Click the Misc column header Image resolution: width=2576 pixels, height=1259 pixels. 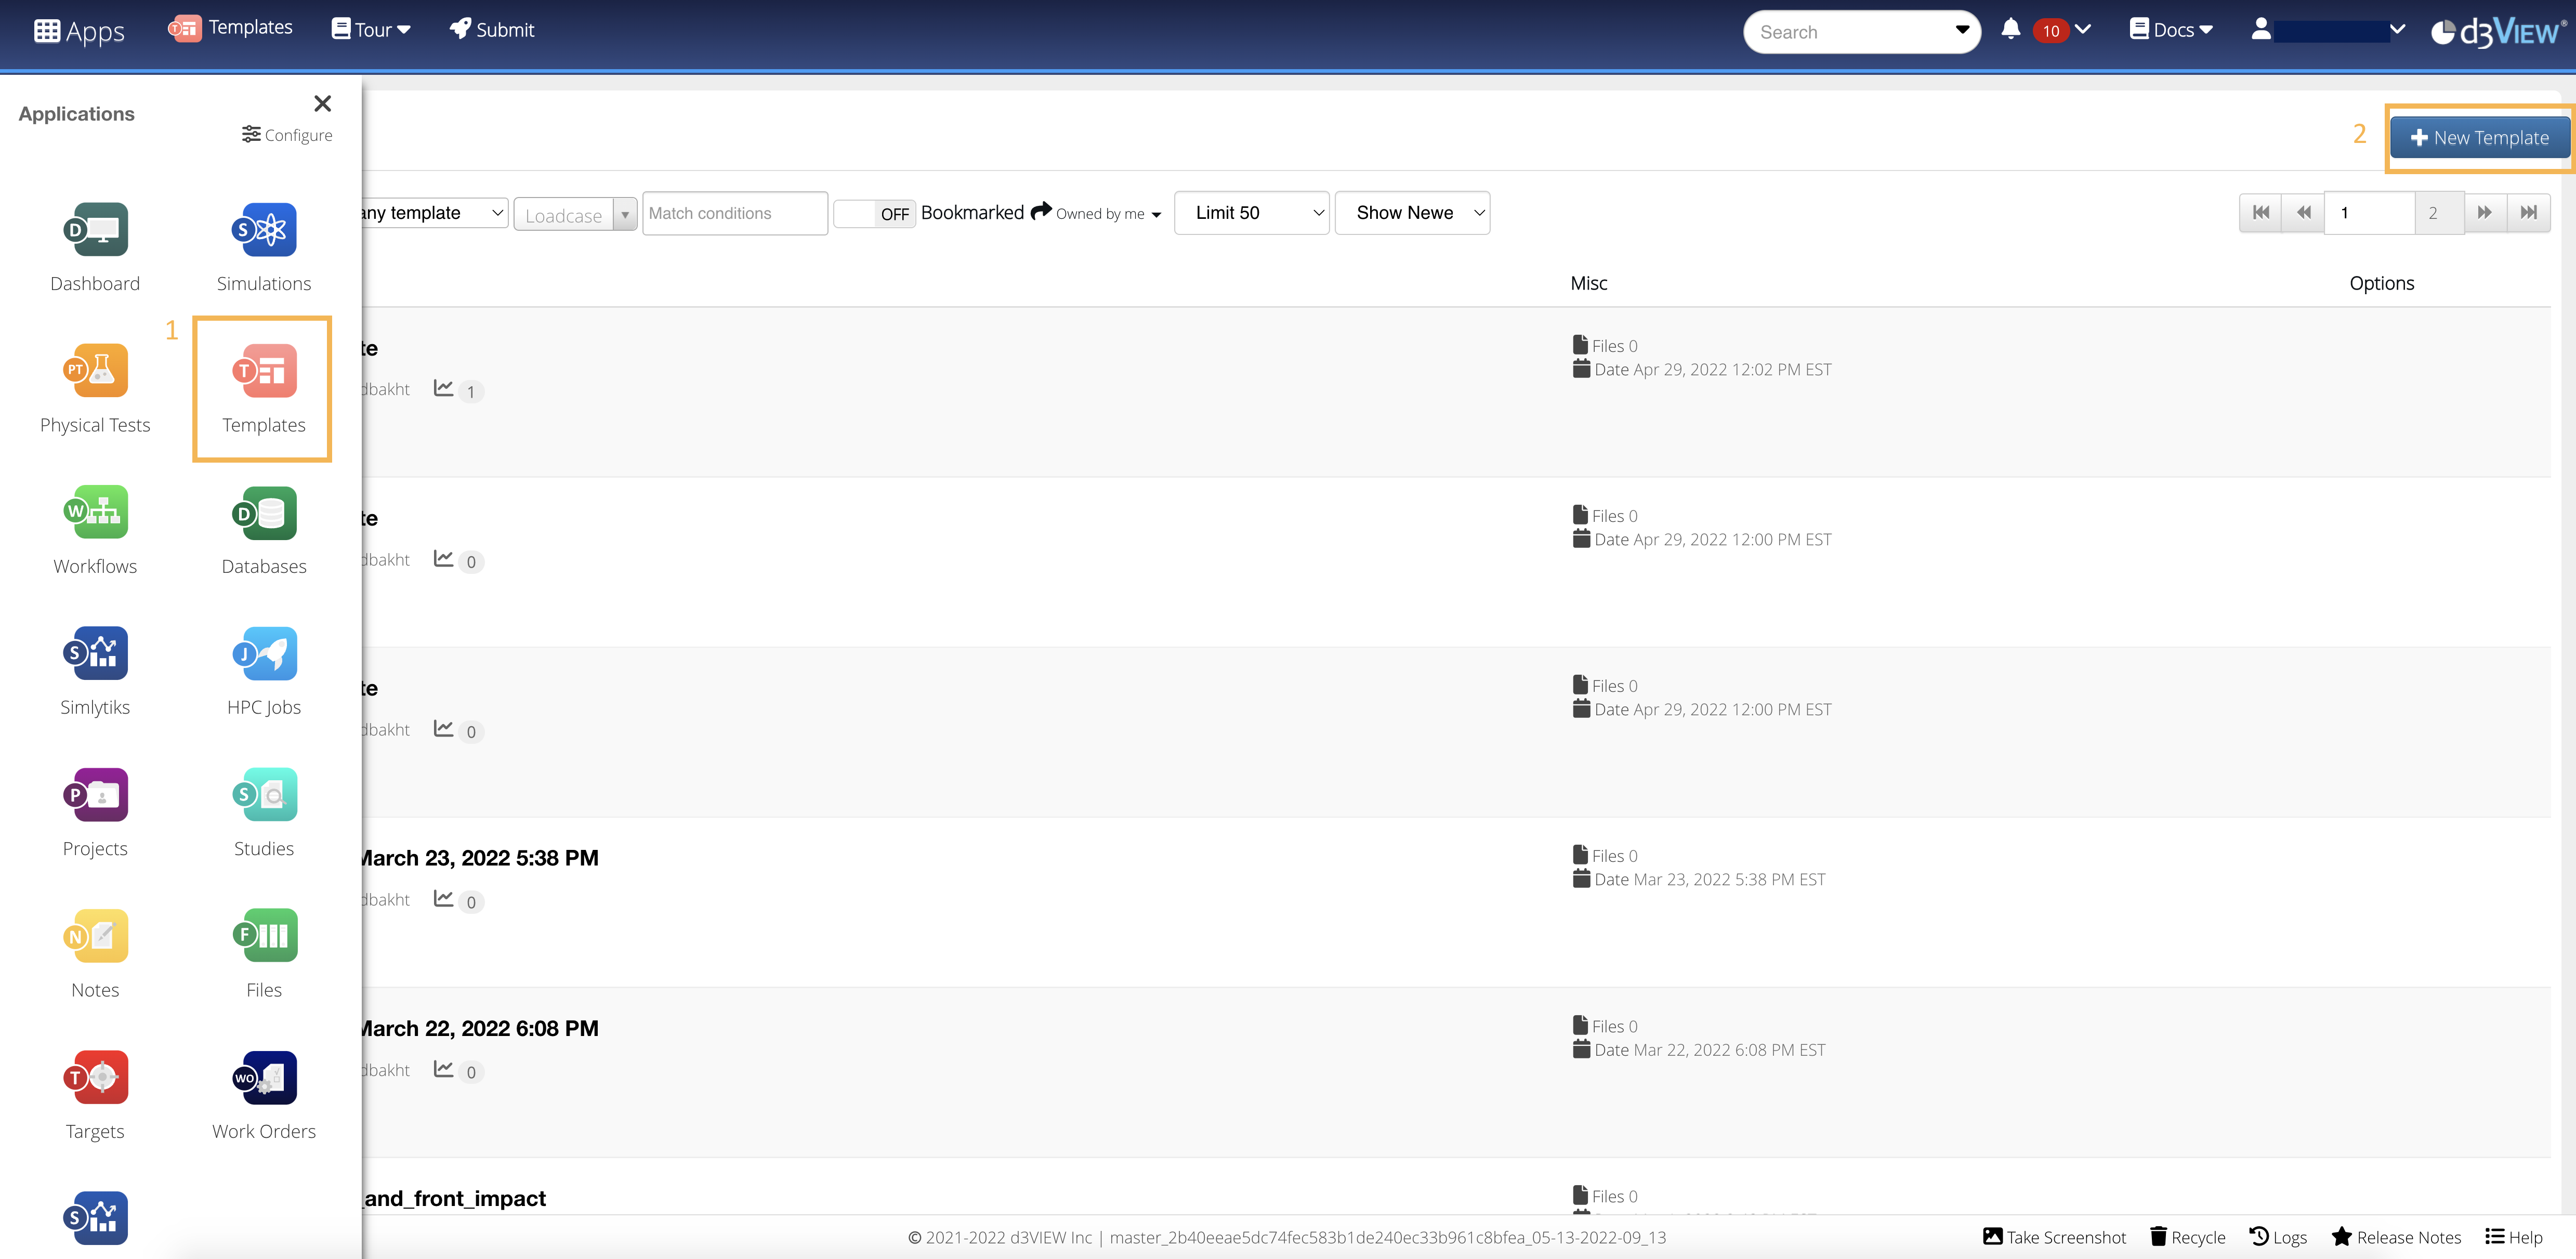pos(1589,283)
